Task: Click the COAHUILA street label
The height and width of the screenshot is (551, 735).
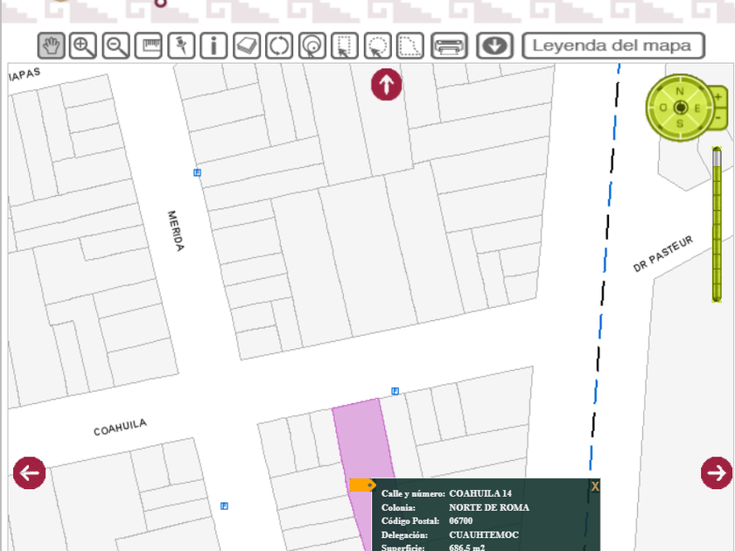Action: (120, 428)
